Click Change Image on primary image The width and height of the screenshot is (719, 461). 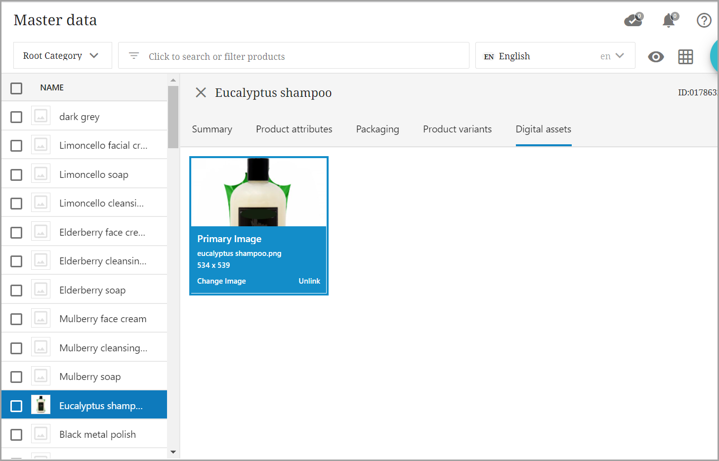coord(221,281)
